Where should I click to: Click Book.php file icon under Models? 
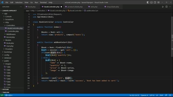point(5,43)
